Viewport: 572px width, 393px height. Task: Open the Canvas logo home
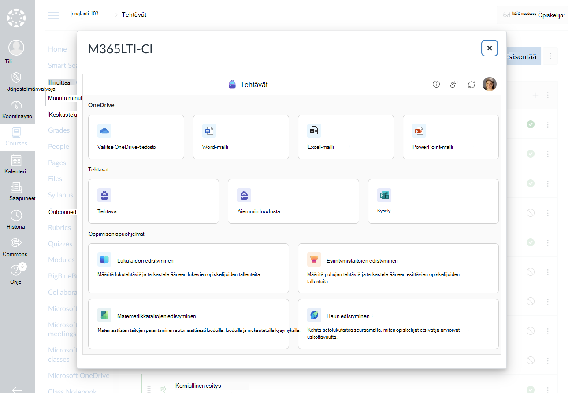pyautogui.click(x=16, y=18)
